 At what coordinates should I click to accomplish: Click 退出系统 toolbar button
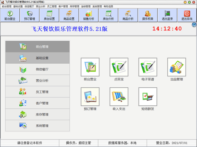pos(187,15)
